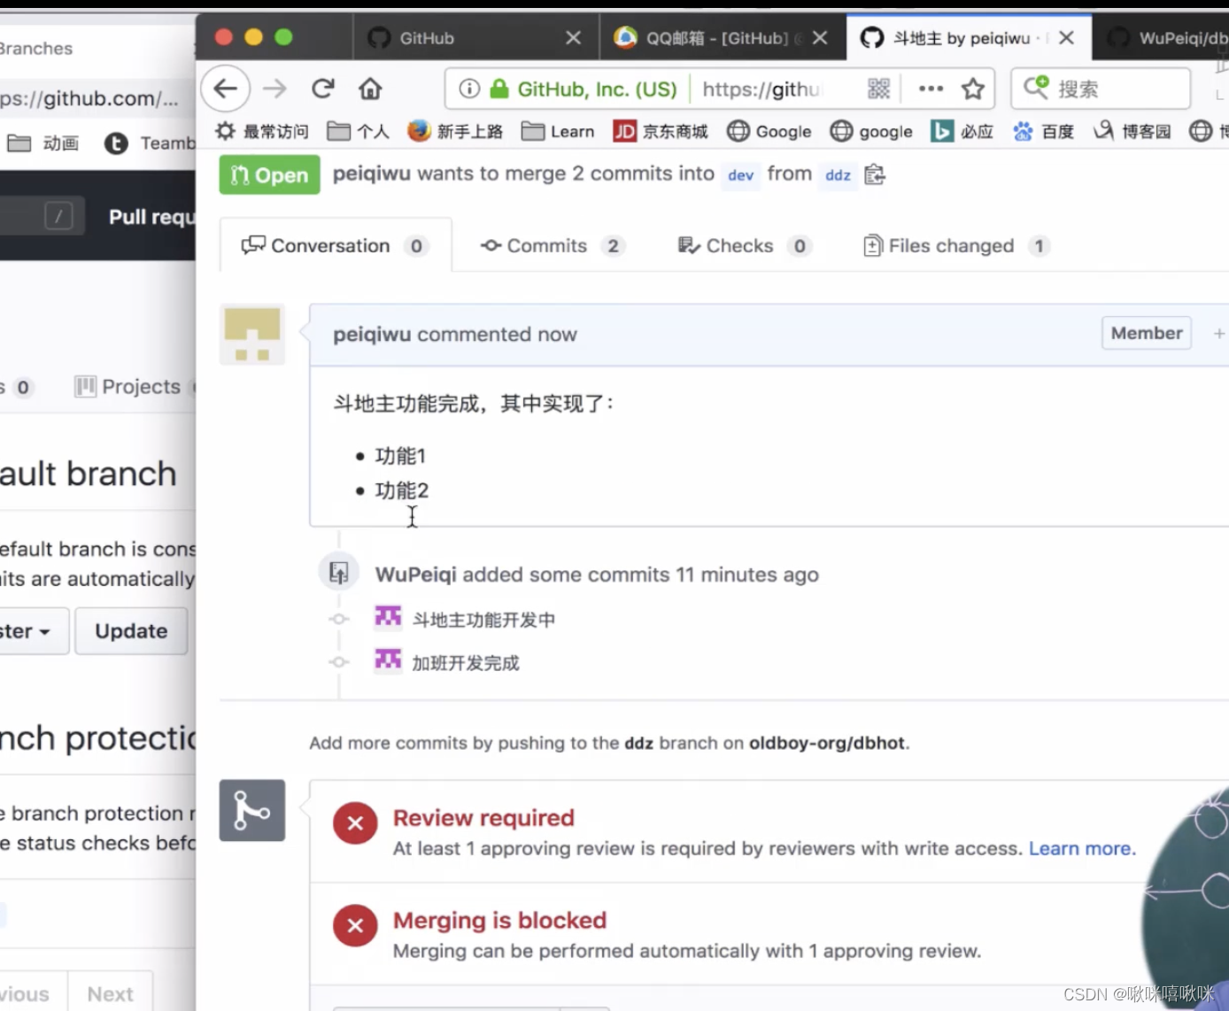Click the site info icon in address bar
Viewport: 1229px width, 1011px height.
[x=469, y=89]
